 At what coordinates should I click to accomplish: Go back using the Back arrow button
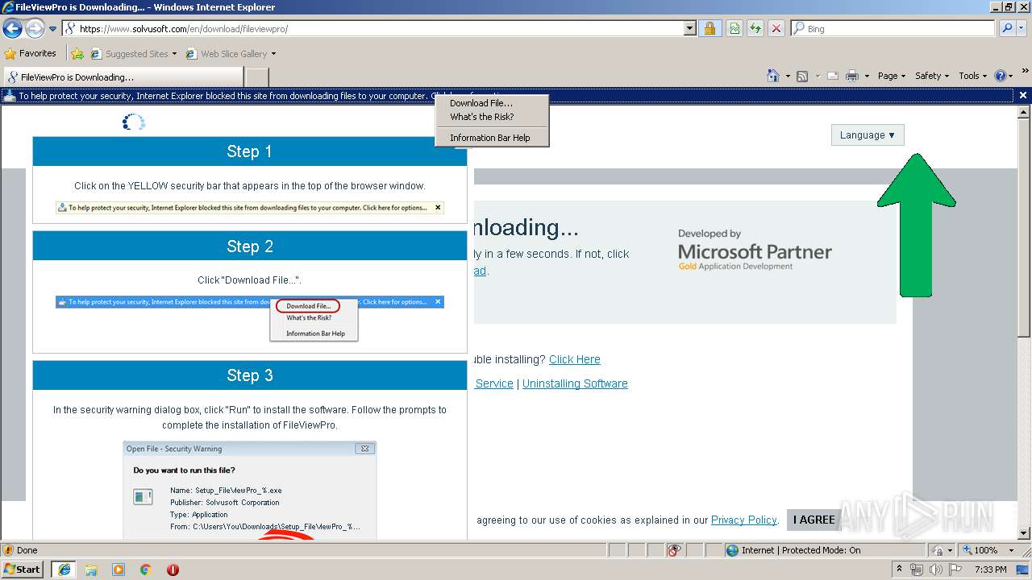click(x=12, y=29)
